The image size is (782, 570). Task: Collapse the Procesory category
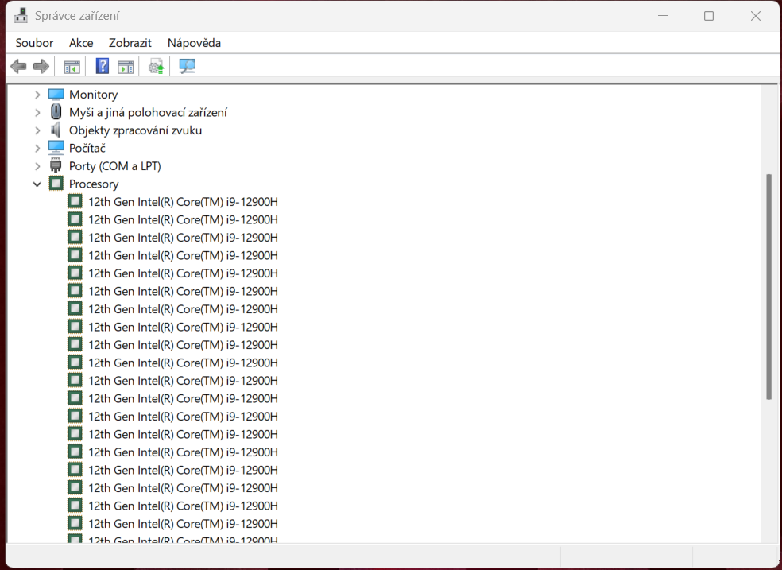[37, 184]
